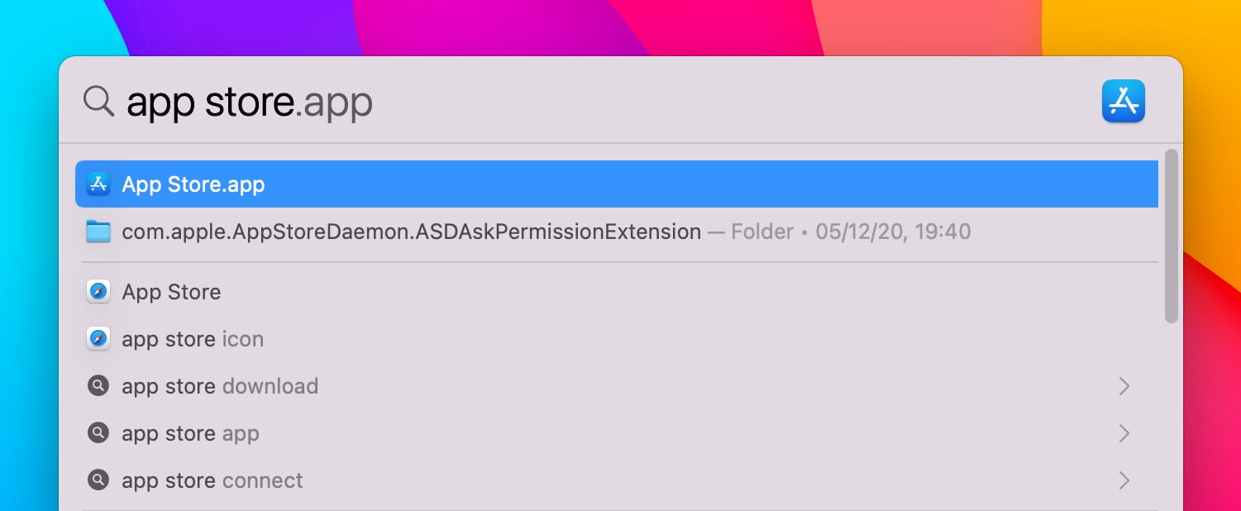1241x511 pixels.
Task: Click the magnifying glass in Spotlight search field
Action: 98,102
